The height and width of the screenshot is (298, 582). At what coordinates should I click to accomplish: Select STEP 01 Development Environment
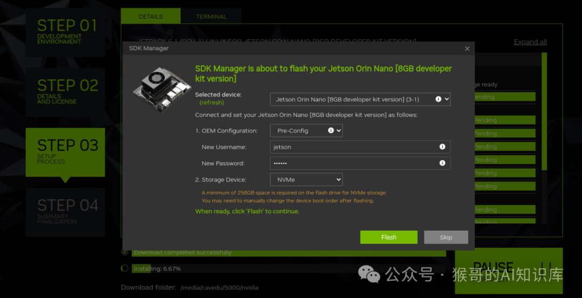point(65,32)
